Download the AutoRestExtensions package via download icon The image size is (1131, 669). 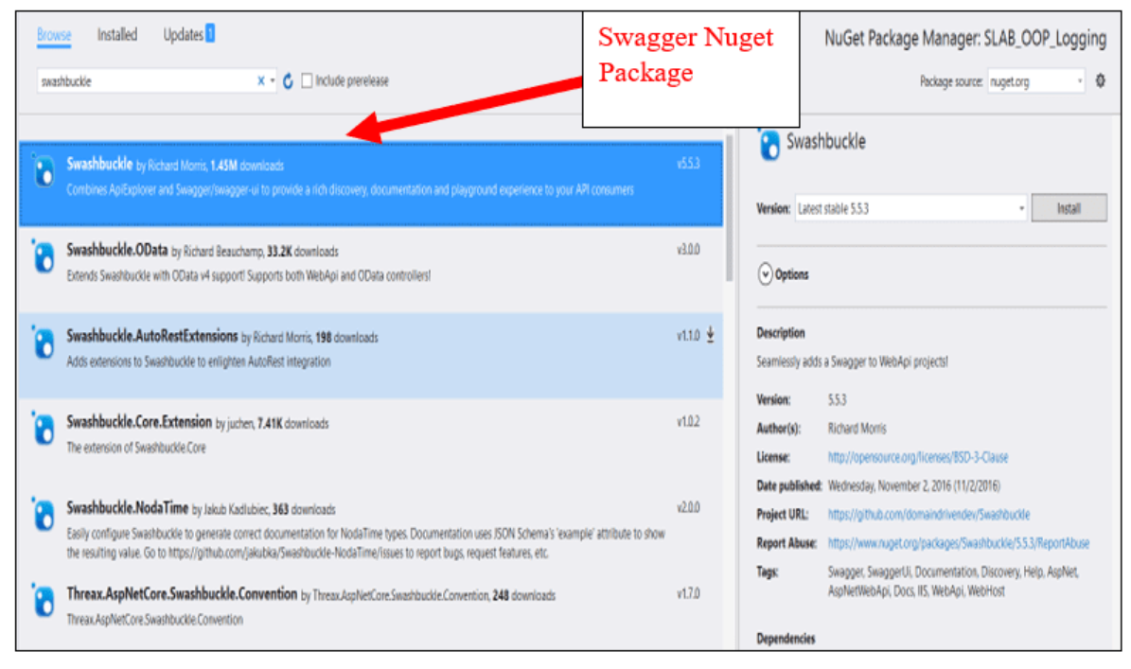point(712,336)
